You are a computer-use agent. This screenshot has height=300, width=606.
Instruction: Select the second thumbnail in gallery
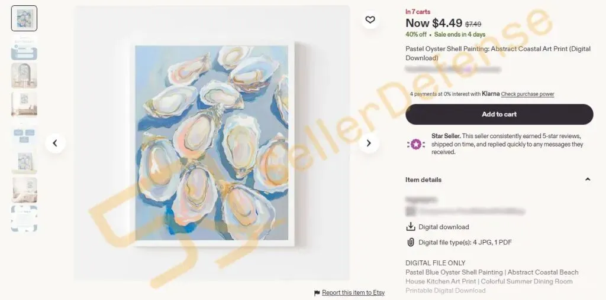pyautogui.click(x=24, y=47)
